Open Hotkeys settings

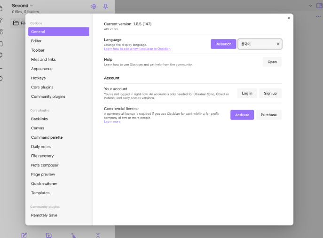pyautogui.click(x=59, y=78)
